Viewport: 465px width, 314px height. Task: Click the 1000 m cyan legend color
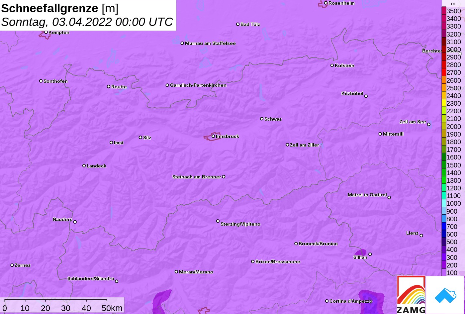pos(444,203)
